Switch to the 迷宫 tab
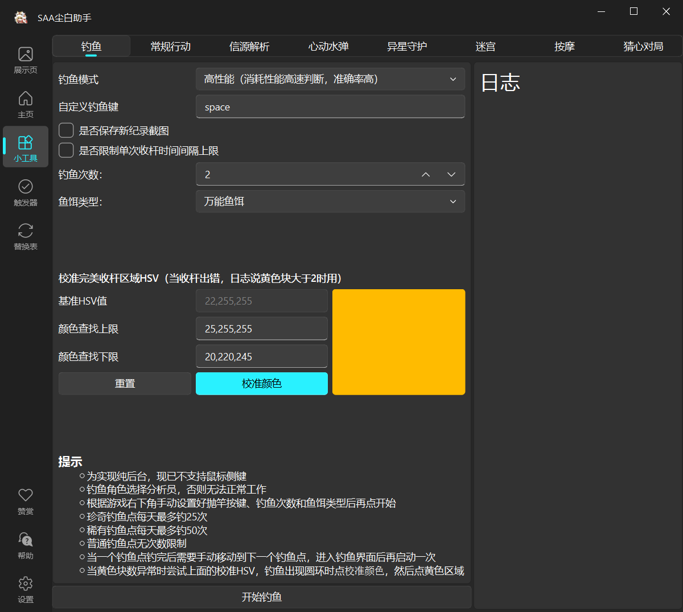 485,47
